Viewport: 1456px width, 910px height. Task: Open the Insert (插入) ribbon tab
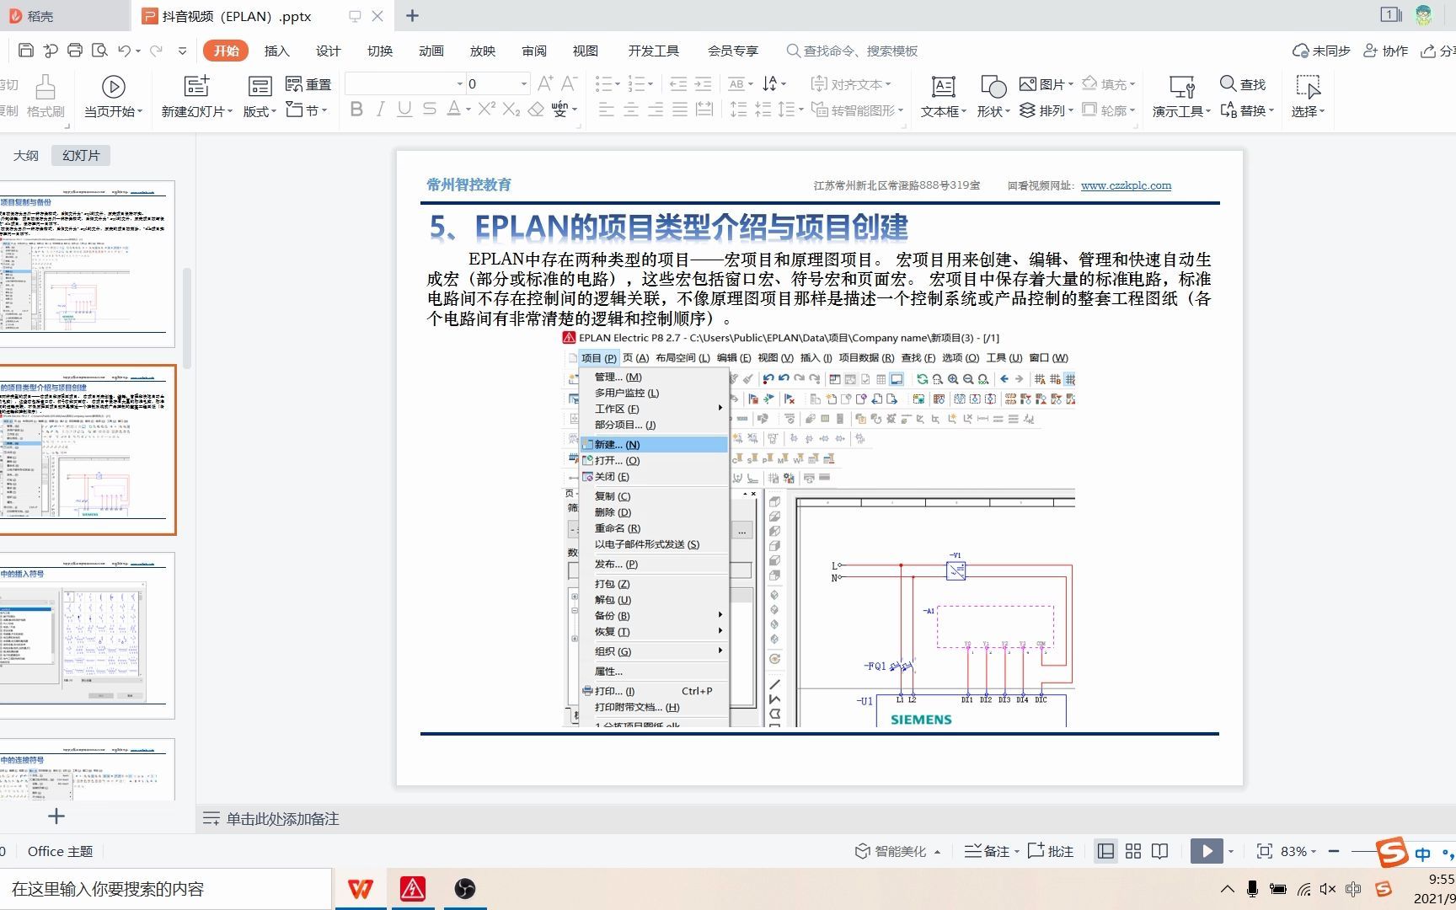(276, 51)
